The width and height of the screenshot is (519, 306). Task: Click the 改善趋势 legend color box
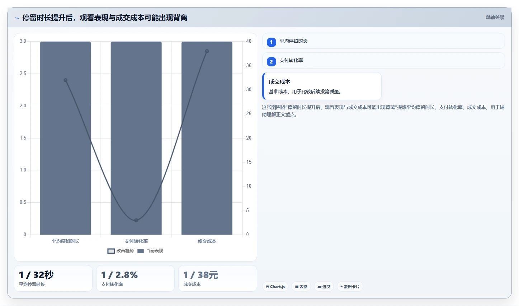click(x=111, y=251)
